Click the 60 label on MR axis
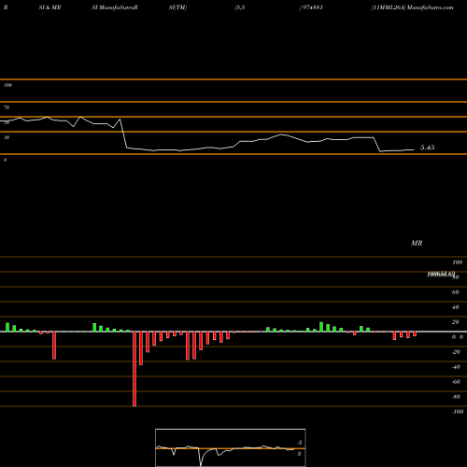The image size is (467, 467). tap(455, 292)
